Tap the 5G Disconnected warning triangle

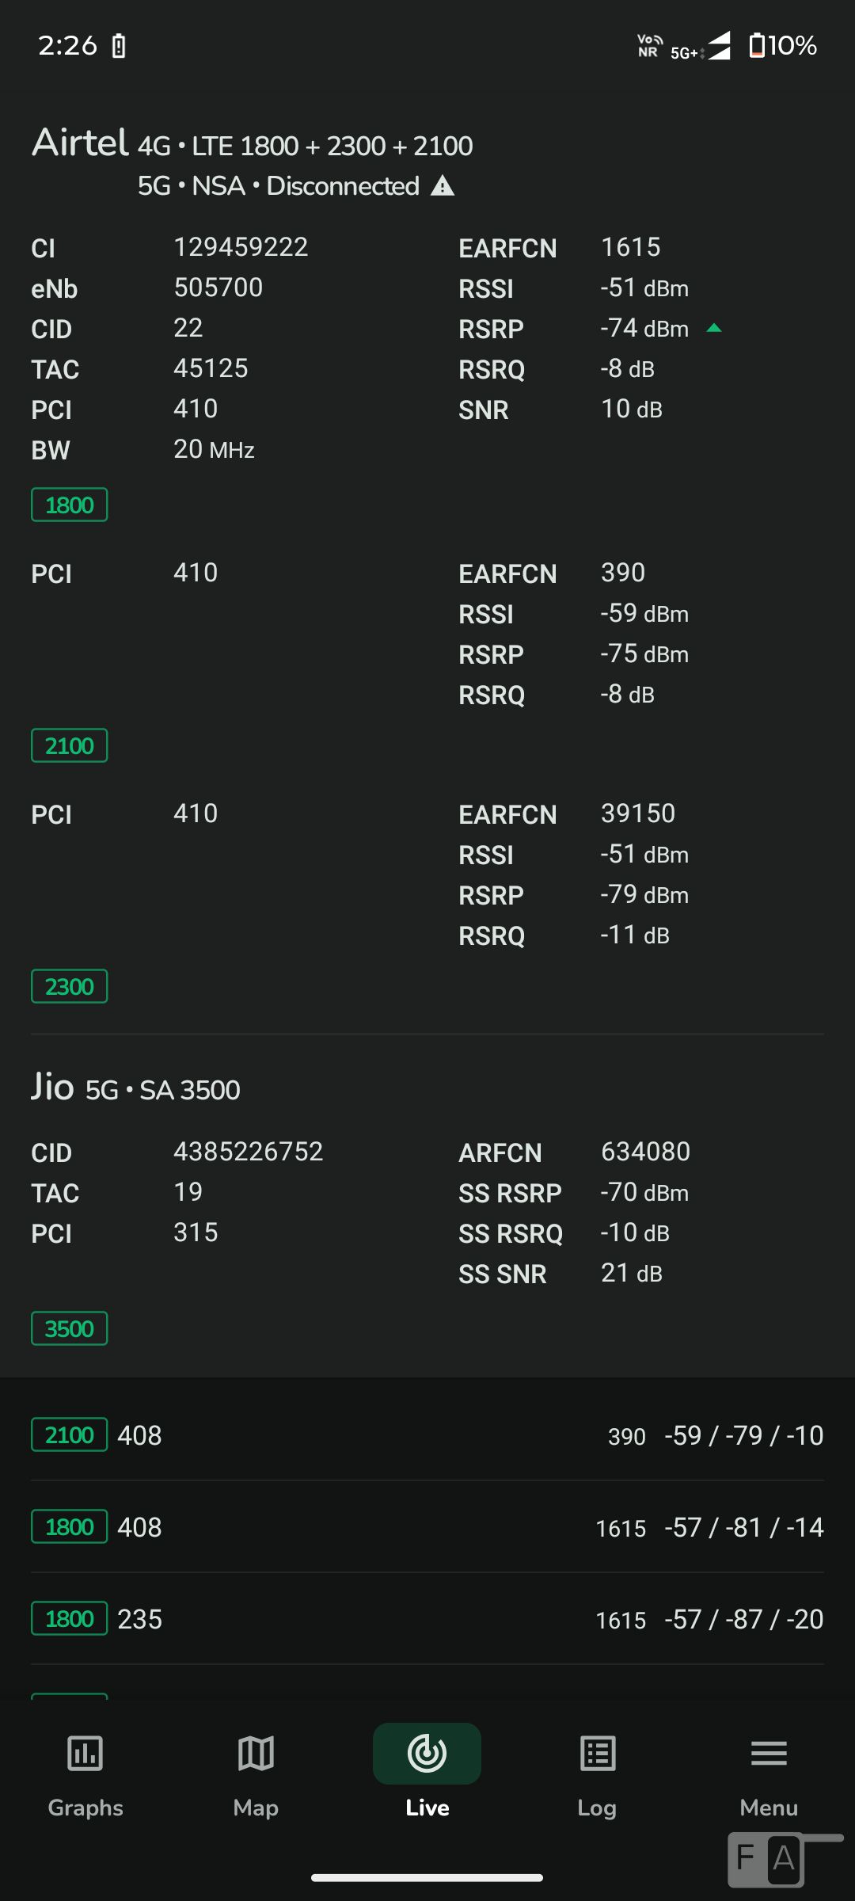(x=443, y=186)
